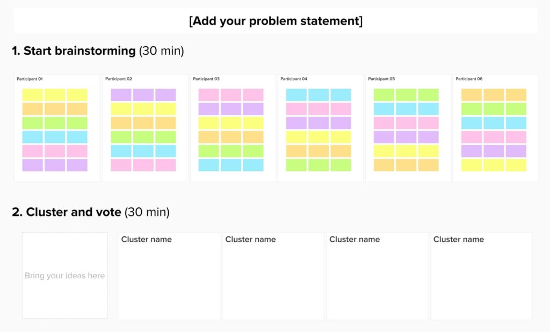
Task: Click inside the third cluster box
Action: coord(377,282)
